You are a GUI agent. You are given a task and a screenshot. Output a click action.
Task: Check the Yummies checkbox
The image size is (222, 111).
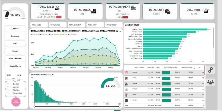point(11,93)
